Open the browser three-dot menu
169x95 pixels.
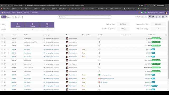click(167, 6)
